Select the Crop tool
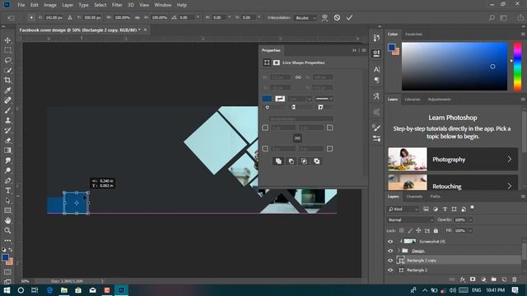Image resolution: width=527 pixels, height=296 pixels. click(7, 81)
